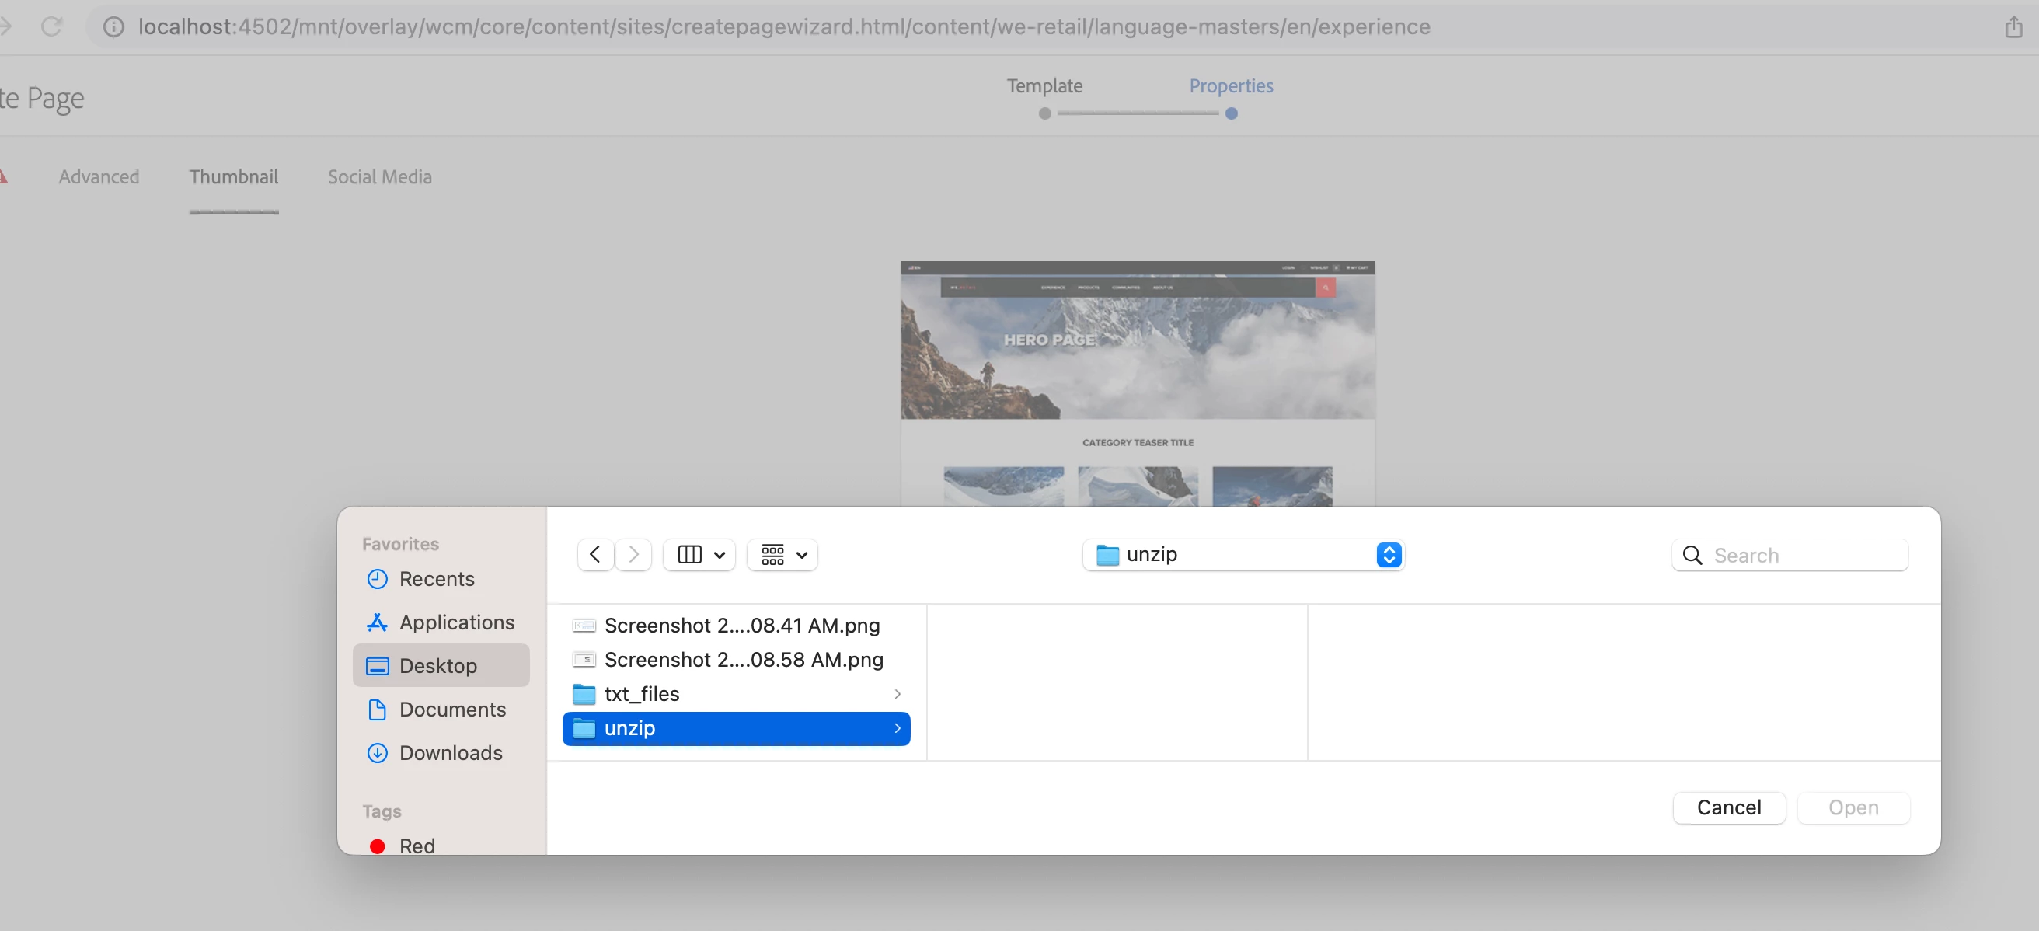Click the back navigation arrow in file dialog
The width and height of the screenshot is (2039, 931).
(595, 554)
